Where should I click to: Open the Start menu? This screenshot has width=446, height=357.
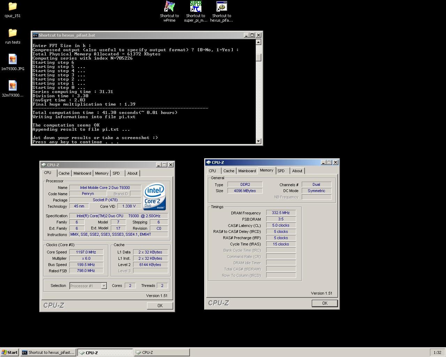[x=10, y=352]
